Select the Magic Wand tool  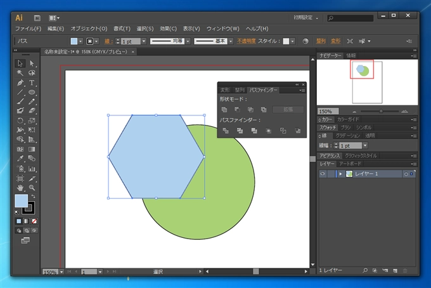[x=20, y=73]
